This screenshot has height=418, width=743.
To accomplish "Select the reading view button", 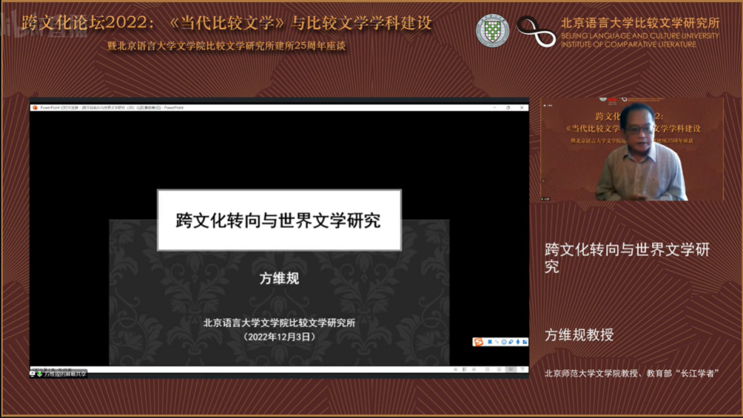I will click(499, 369).
